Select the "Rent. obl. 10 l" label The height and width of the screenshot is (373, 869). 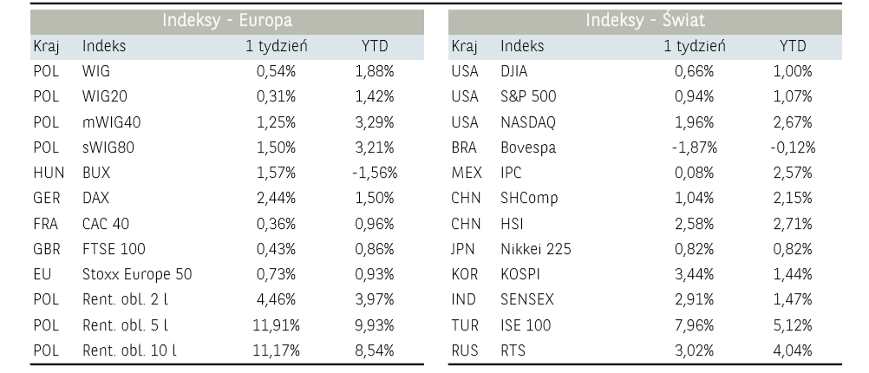point(128,350)
